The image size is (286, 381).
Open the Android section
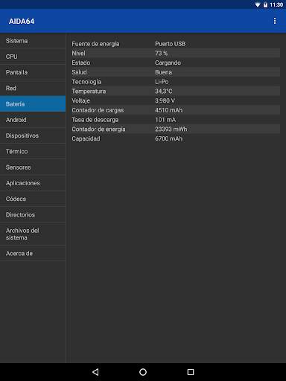(33, 120)
